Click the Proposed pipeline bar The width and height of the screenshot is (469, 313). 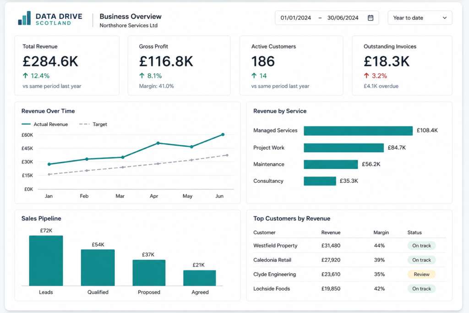149,273
